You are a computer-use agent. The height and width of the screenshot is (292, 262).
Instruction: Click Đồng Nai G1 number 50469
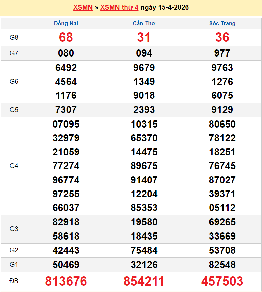tap(66, 265)
